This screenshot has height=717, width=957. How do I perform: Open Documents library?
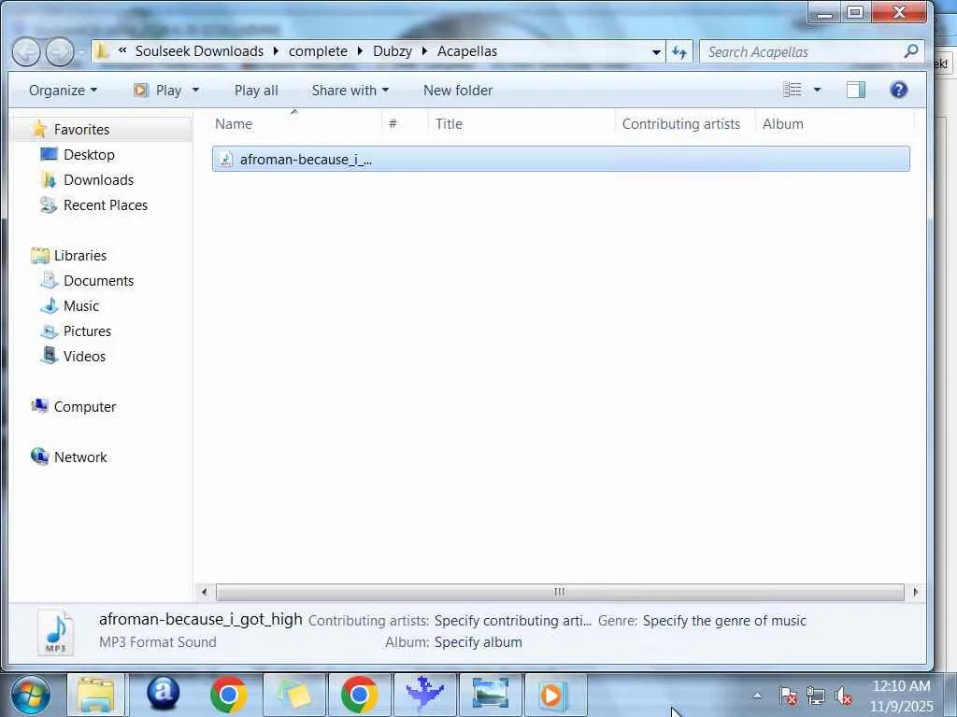98,280
